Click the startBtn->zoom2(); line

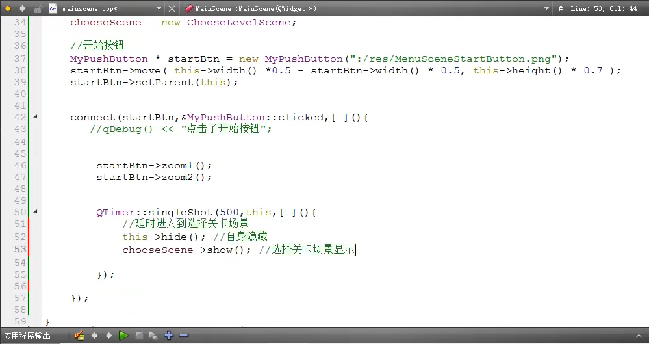pos(154,177)
